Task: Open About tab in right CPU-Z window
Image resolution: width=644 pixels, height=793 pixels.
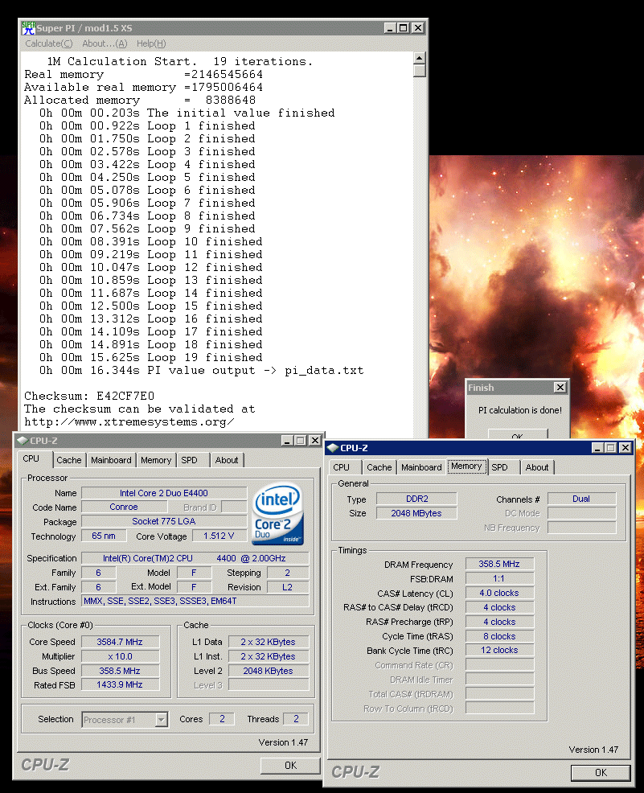Action: pyautogui.click(x=537, y=467)
